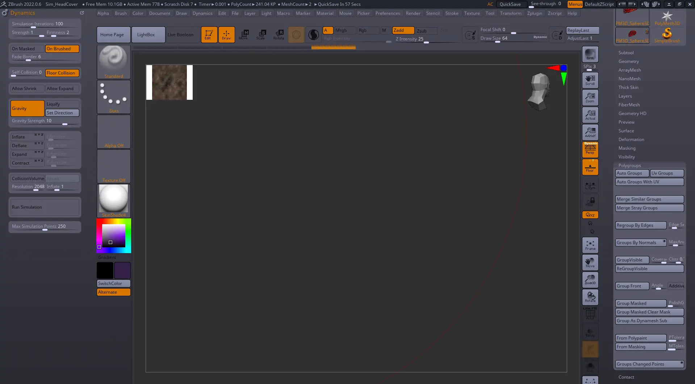Expand the ArrayMesh section
The height and width of the screenshot is (384, 695).
coord(629,70)
